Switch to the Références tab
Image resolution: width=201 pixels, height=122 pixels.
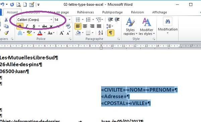pyautogui.click(x=85, y=12)
